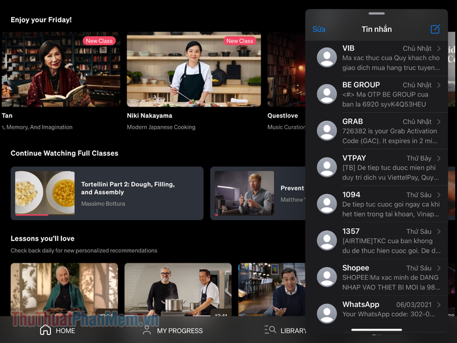Open the Questlove class thumbnail

click(286, 69)
